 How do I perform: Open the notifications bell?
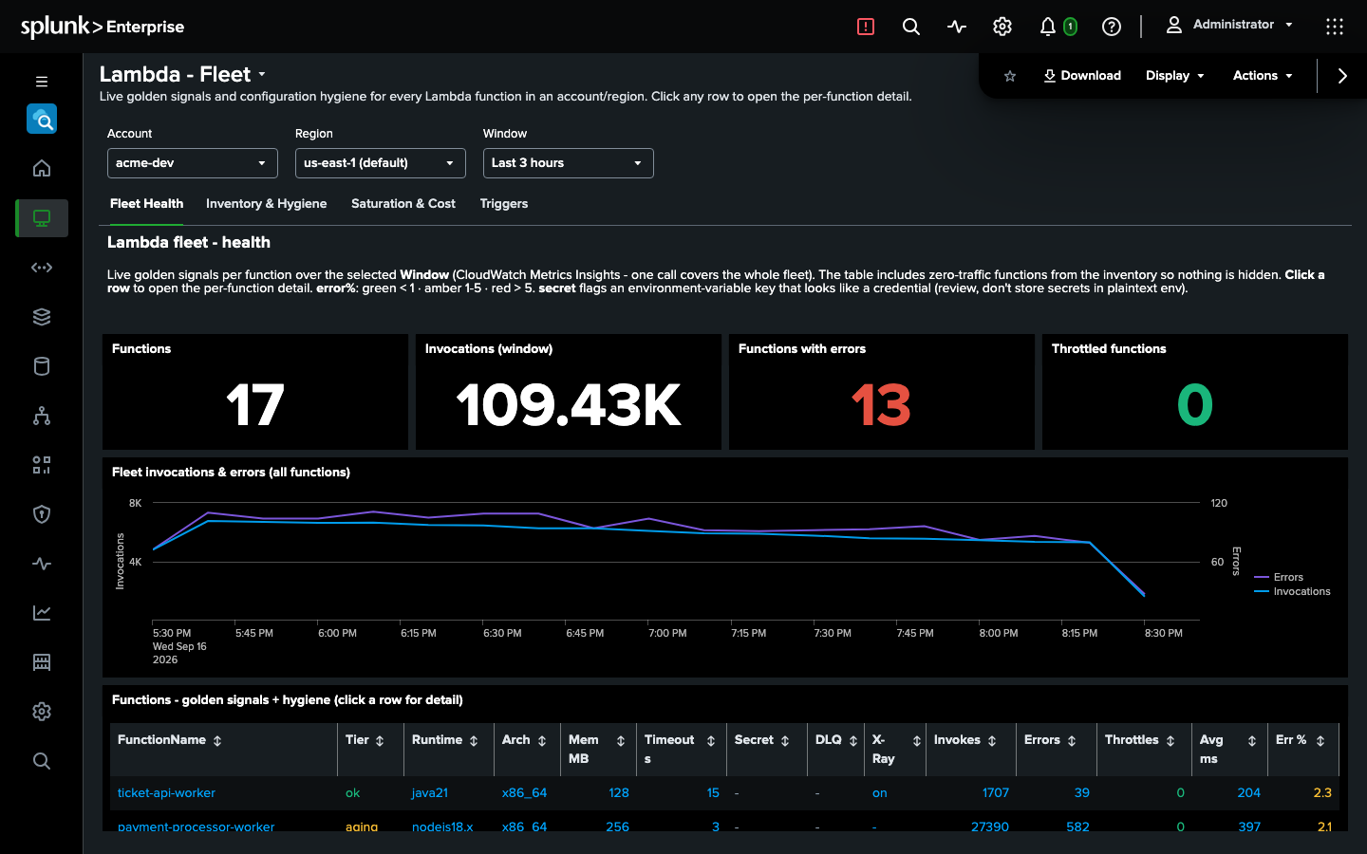click(x=1048, y=27)
